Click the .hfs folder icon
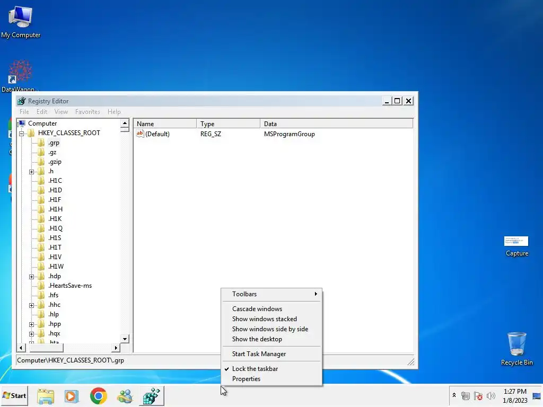543x407 pixels. [x=41, y=295]
